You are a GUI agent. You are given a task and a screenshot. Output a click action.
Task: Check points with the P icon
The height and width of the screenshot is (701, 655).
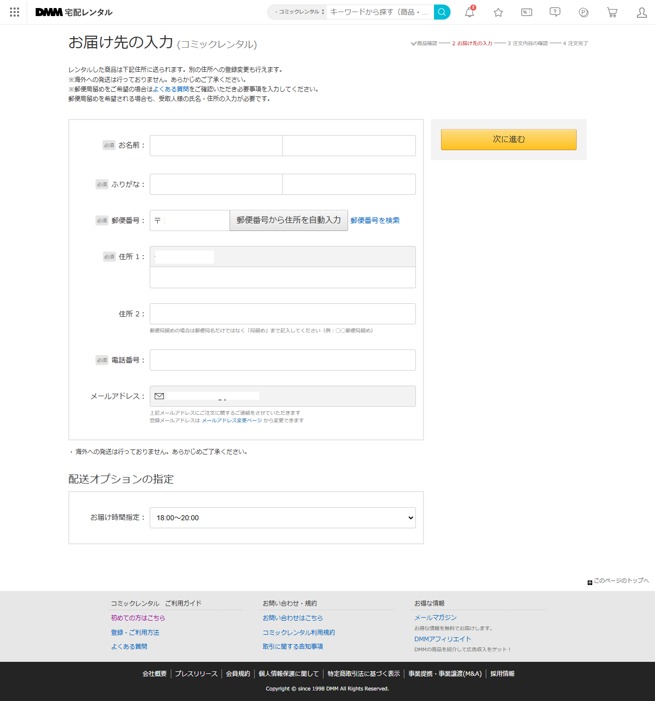pos(583,12)
